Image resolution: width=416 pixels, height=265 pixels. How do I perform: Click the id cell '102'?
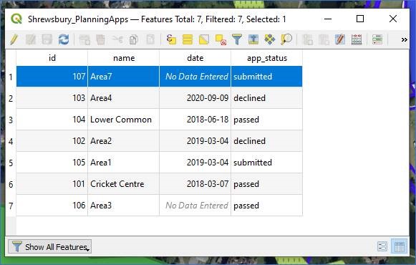[52, 141]
